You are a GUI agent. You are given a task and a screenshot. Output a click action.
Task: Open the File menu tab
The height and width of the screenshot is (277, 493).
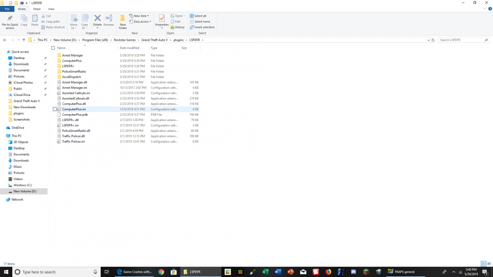[x=7, y=9]
